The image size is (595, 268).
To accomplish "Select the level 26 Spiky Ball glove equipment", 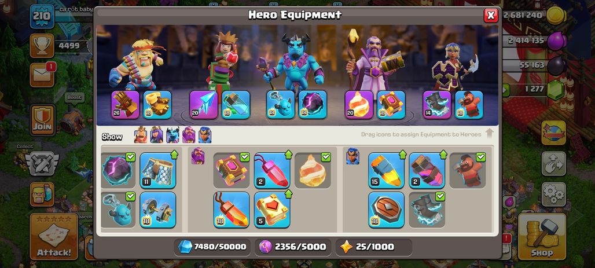I will click(125, 104).
